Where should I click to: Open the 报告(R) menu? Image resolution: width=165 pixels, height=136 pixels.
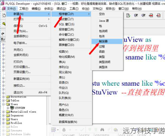click(x=110, y=9)
